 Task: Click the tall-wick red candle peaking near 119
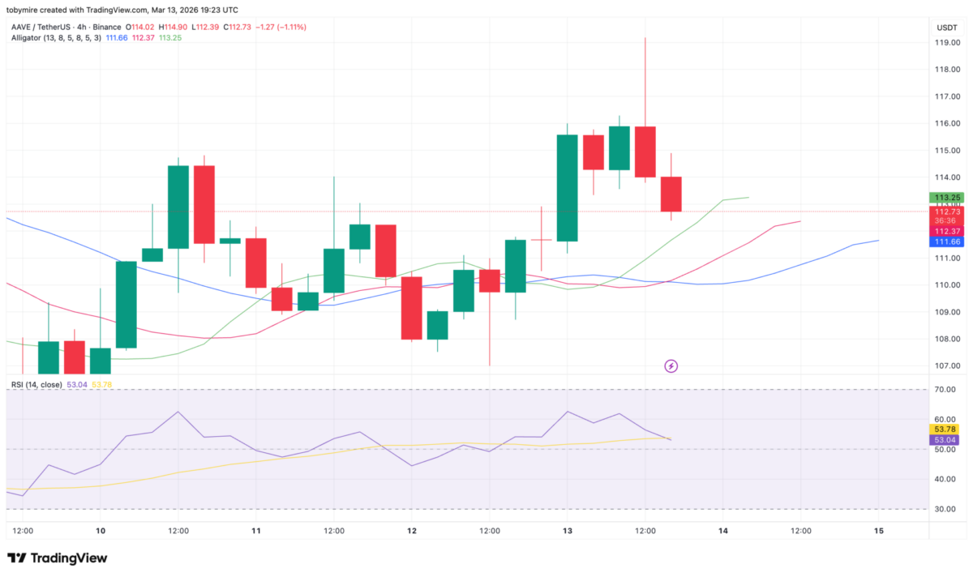(645, 151)
